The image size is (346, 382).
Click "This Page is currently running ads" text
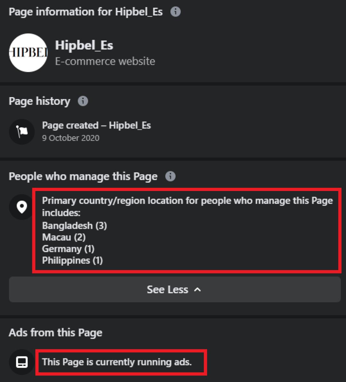[117, 362]
